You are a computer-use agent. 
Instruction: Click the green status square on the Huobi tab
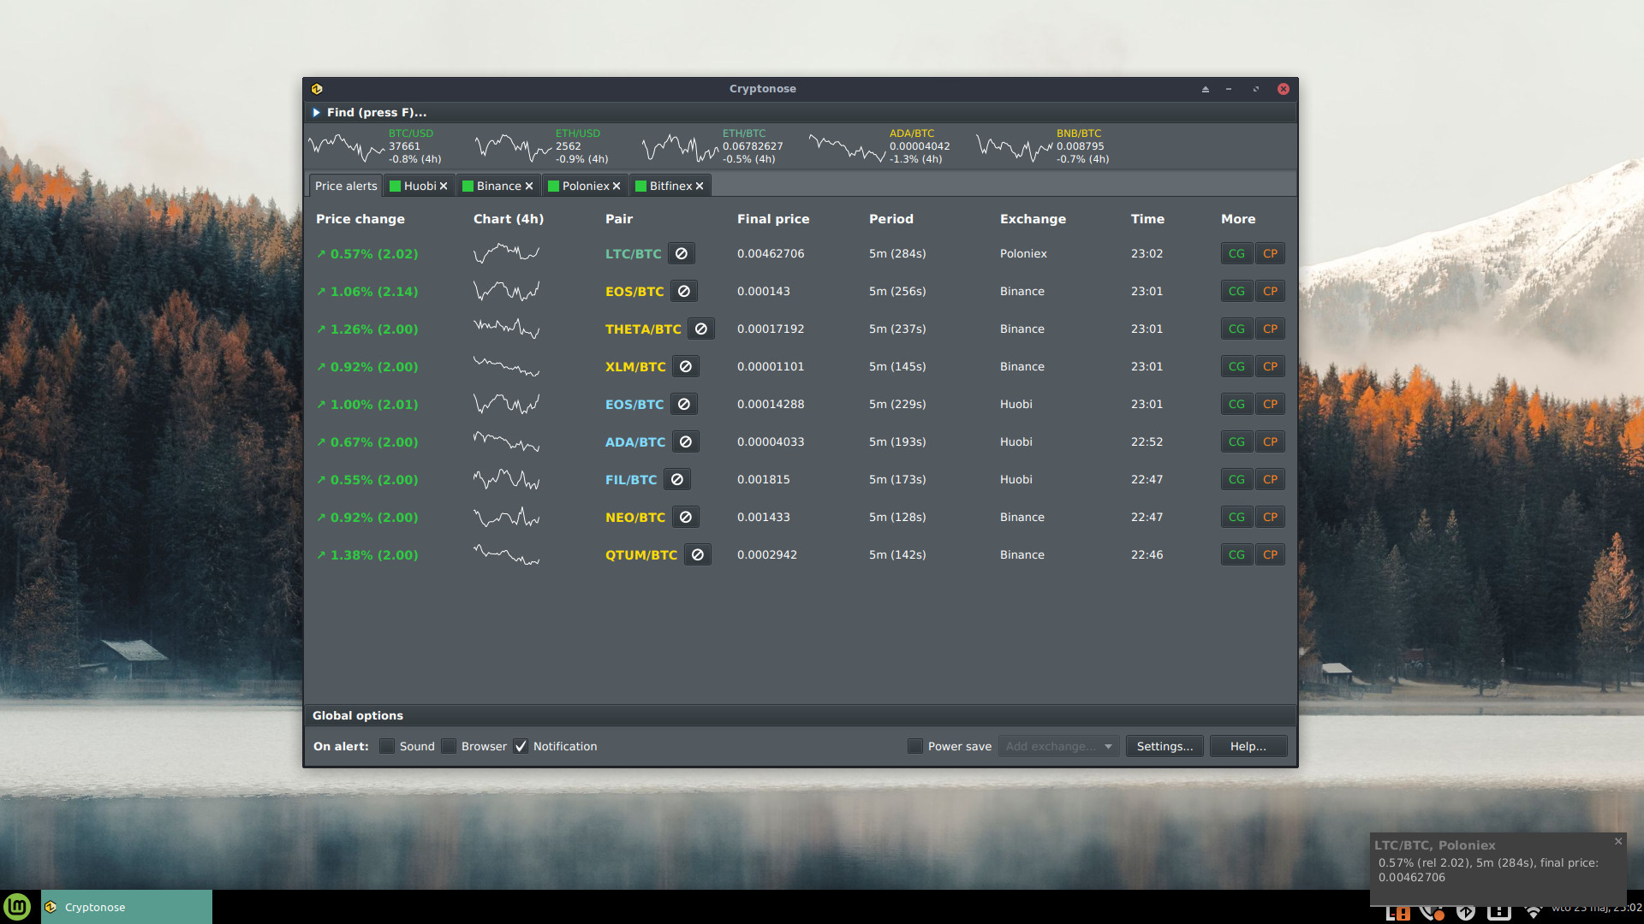[396, 185]
